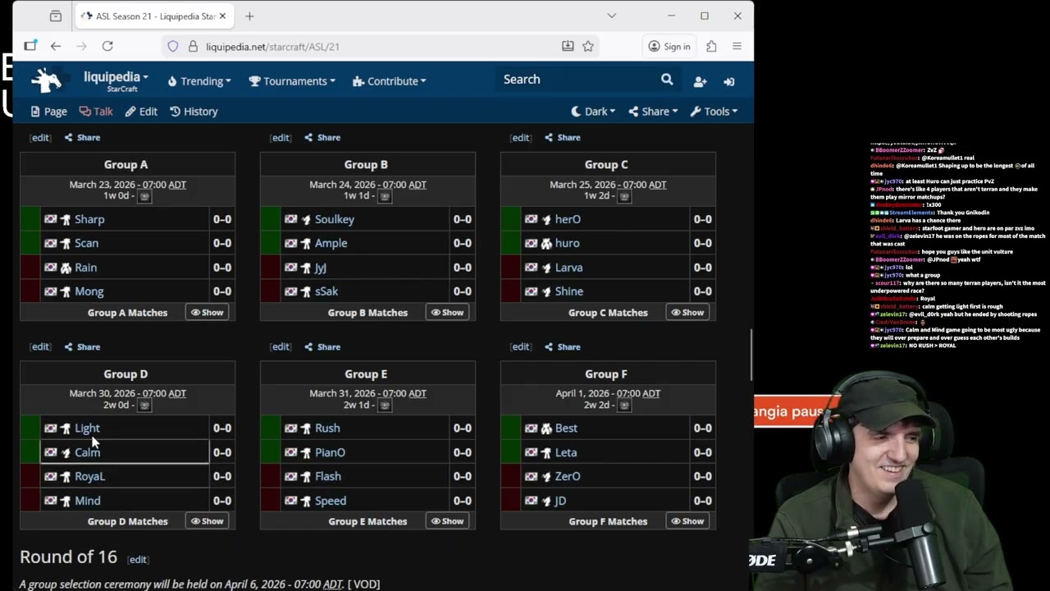Bookmark this page with the star icon
Viewport: 1050px width, 591px height.
pyautogui.click(x=588, y=46)
